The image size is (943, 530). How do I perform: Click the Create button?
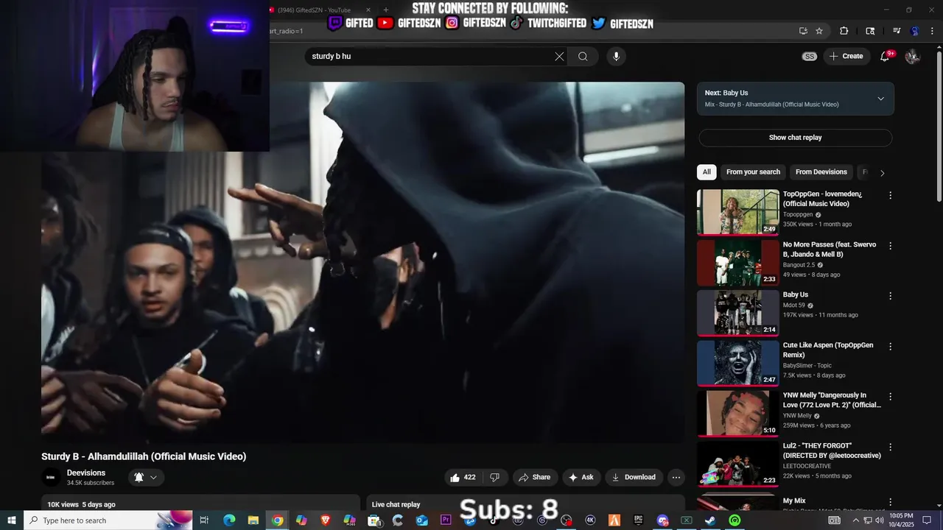point(846,56)
